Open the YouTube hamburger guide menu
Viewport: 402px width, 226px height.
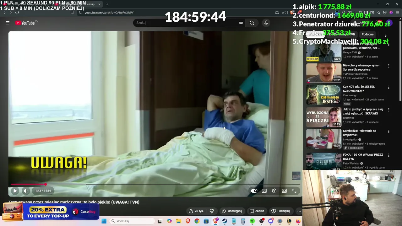tap(8, 23)
